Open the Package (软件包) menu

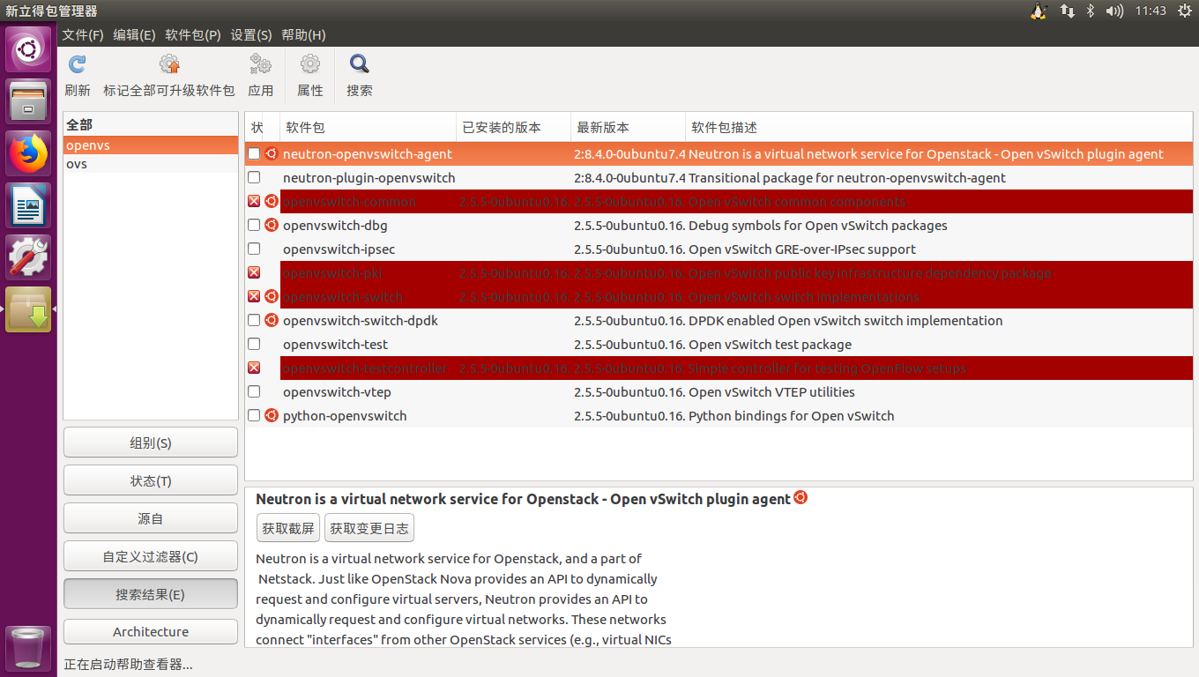[x=193, y=34]
